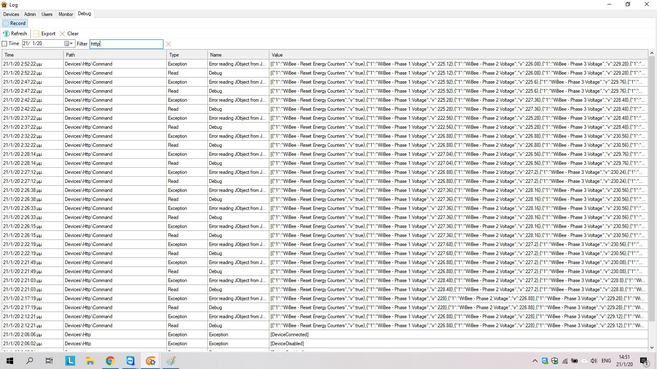The width and height of the screenshot is (657, 369).
Task: Click the vertical scrollbar down arrow
Action: coord(652,348)
